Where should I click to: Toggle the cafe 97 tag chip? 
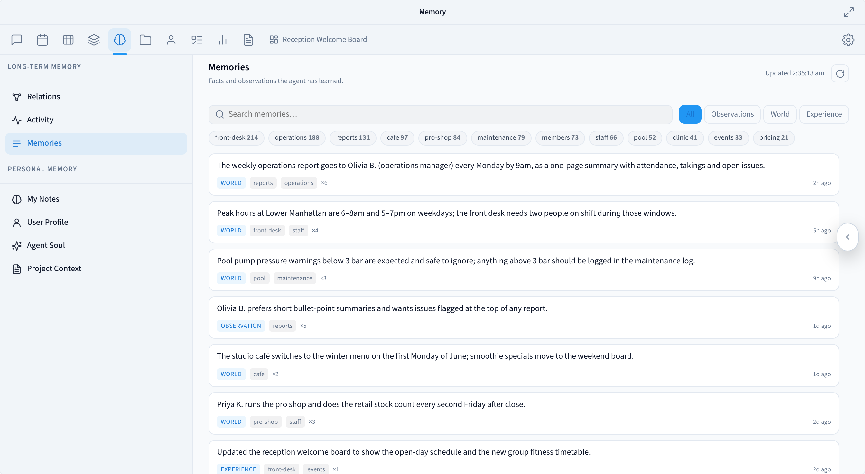[397, 138]
